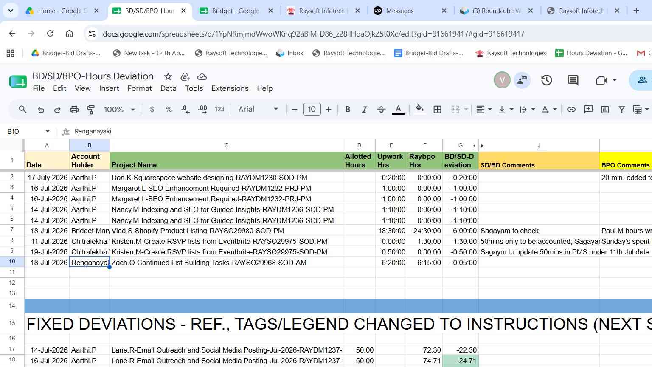This screenshot has width=652, height=367.
Task: Open the comments panel icon
Action: pos(573,80)
